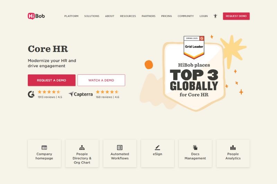Open the Partners menu
Viewport: 277px width, 184px height.
pyautogui.click(x=149, y=16)
